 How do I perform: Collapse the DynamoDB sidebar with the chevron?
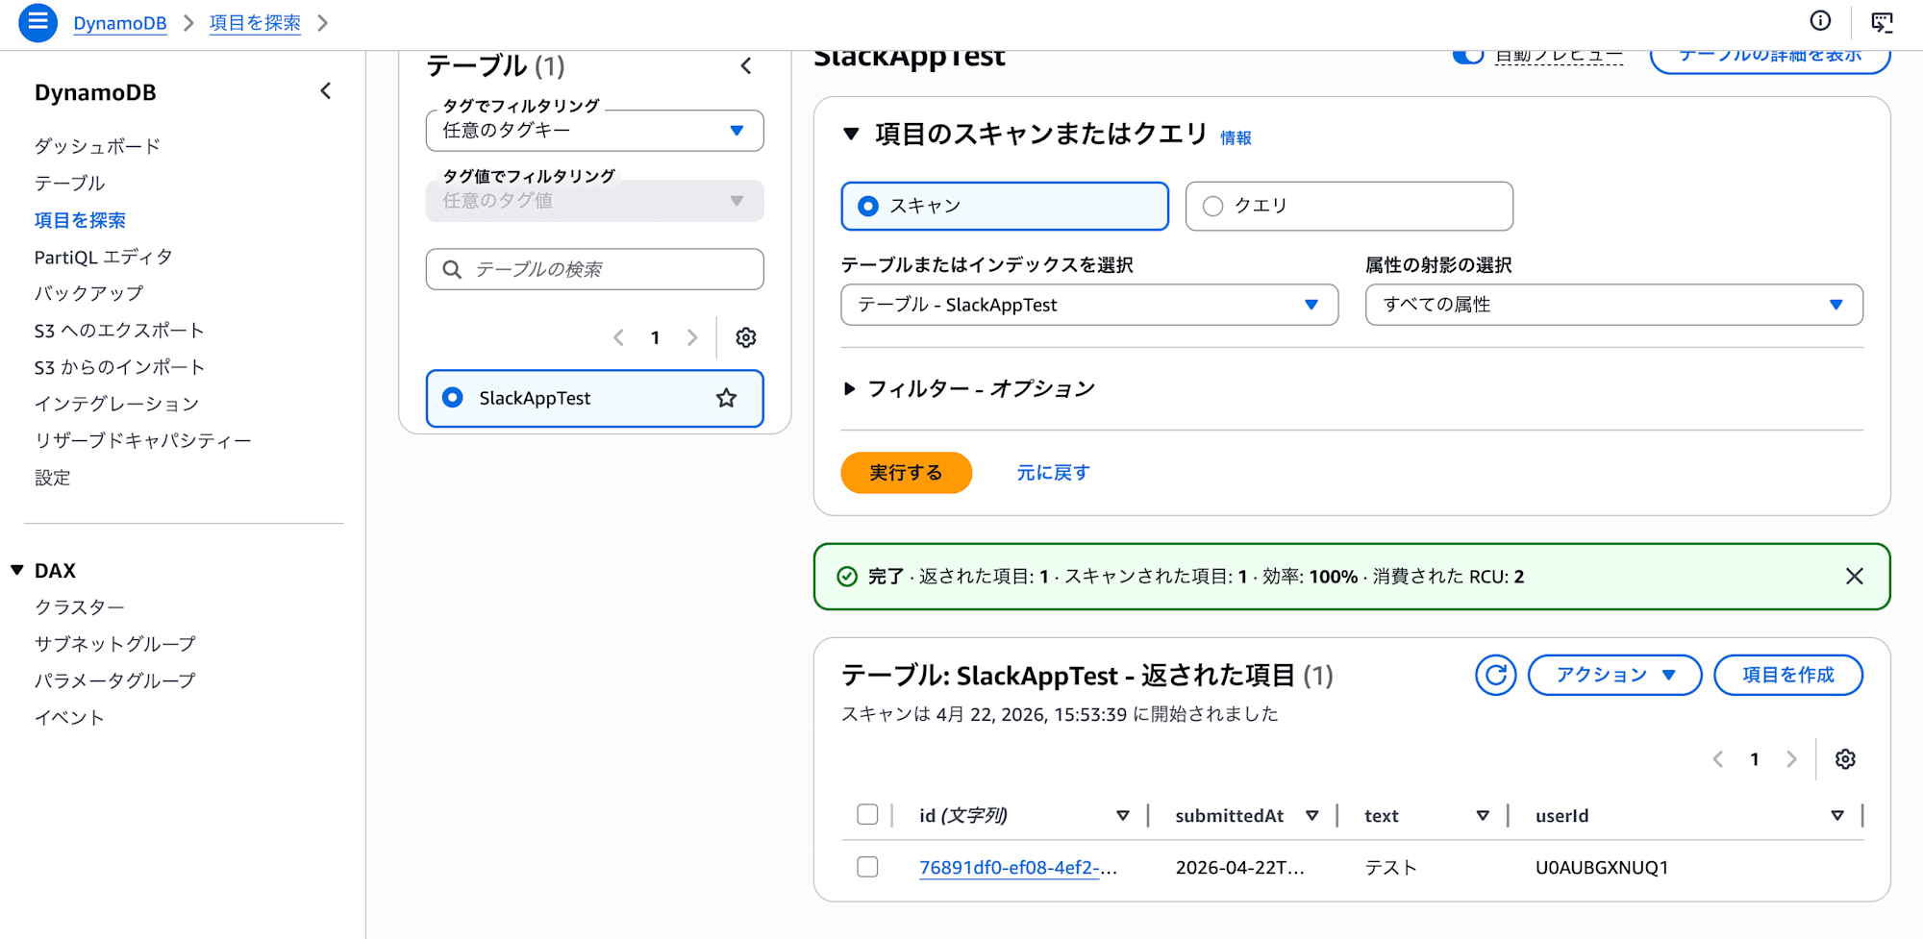tap(325, 90)
